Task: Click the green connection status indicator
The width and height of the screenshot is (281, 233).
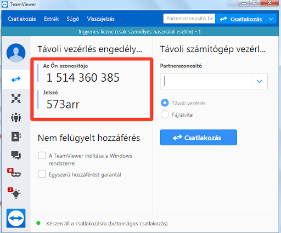Action: pyautogui.click(x=38, y=223)
